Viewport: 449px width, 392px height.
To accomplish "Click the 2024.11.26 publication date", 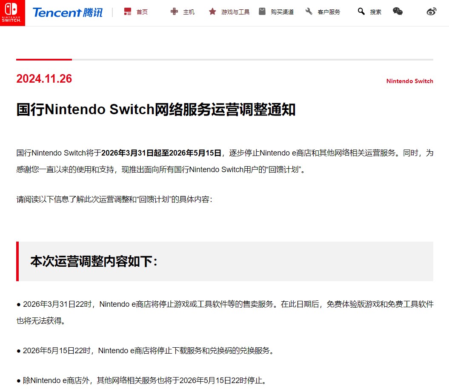I will (44, 79).
